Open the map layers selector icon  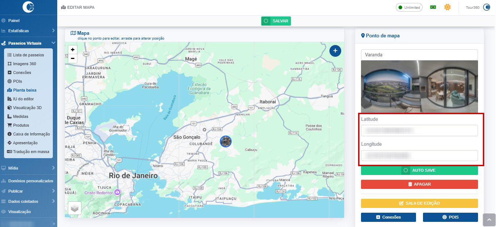[x=74, y=208]
